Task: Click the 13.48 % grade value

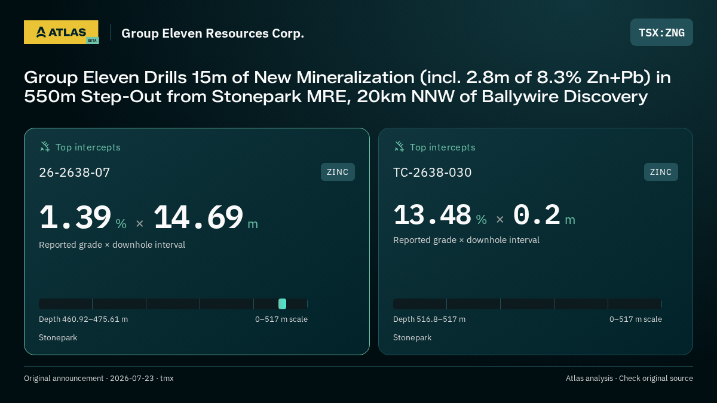Action: point(440,215)
